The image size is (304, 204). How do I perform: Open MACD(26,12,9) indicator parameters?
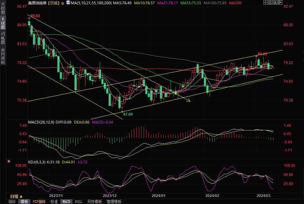[x=41, y=122]
